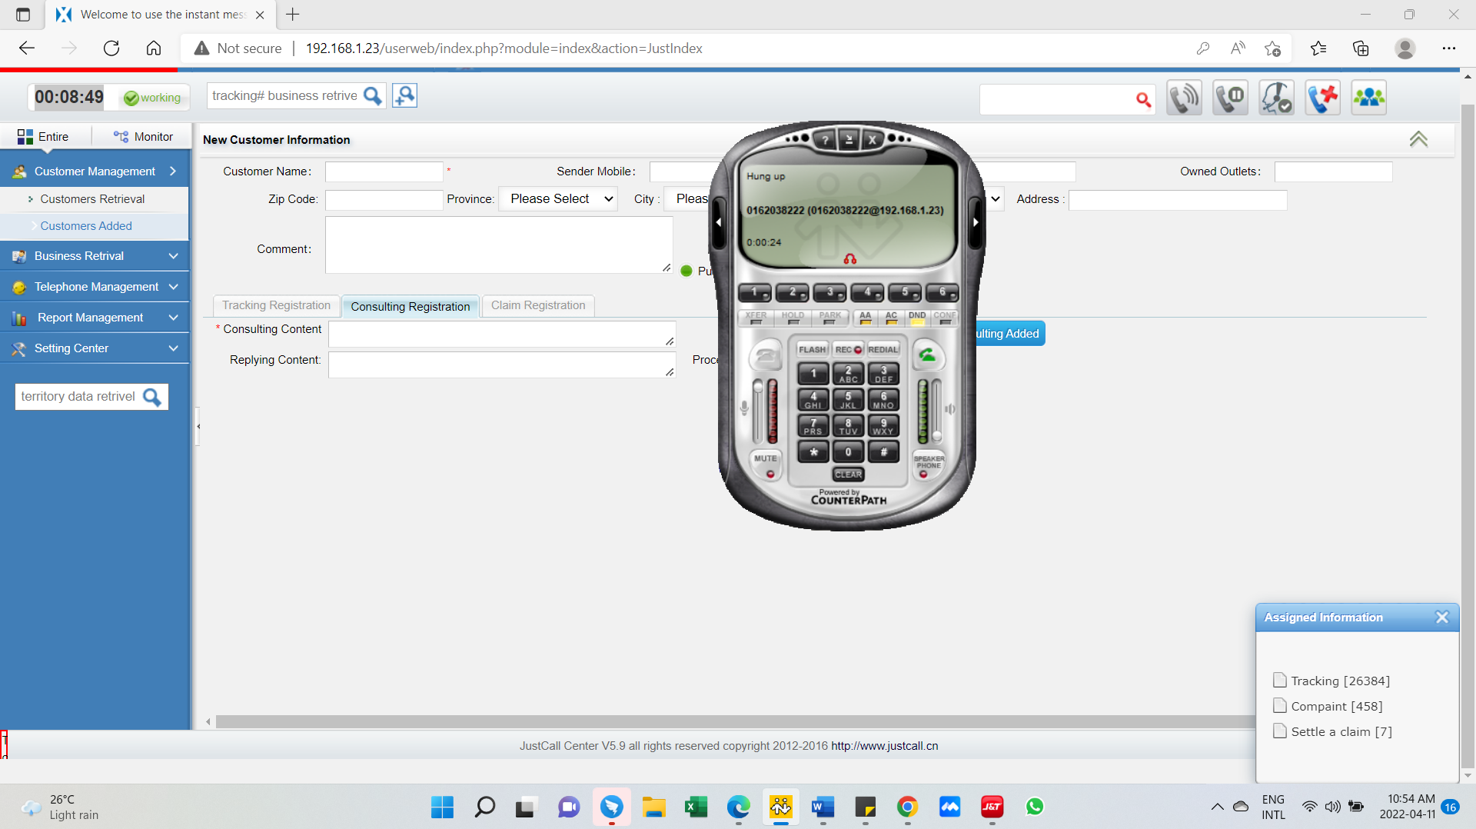Collapse the New Customer Information panel
Screen dimensions: 1476x829
coord(1418,139)
